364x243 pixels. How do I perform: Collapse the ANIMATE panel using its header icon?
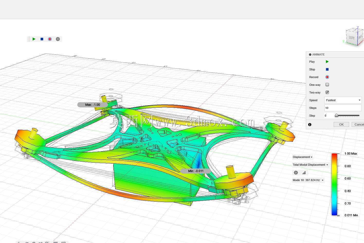pyautogui.click(x=310, y=54)
